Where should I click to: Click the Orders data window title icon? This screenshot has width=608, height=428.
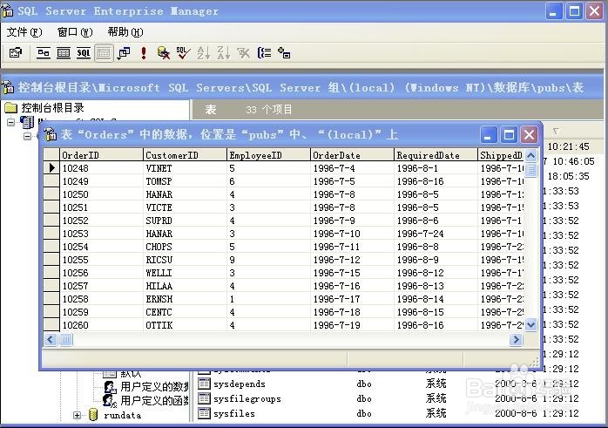coord(51,134)
